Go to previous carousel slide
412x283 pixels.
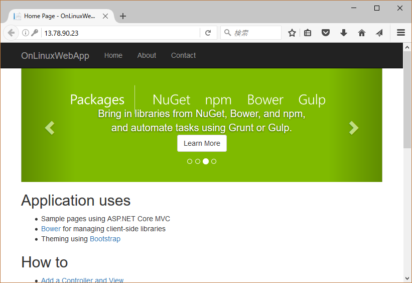[50, 128]
